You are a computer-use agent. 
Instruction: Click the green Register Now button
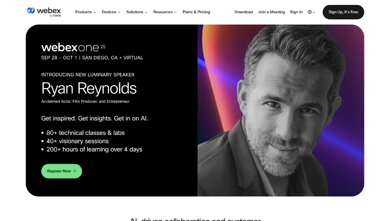(61, 171)
